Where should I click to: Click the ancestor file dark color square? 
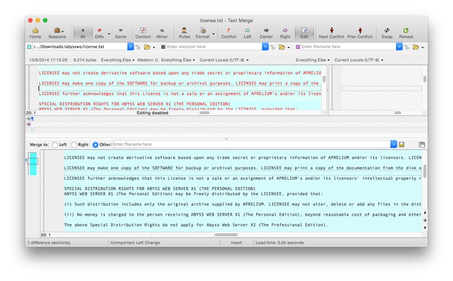[x=163, y=47]
